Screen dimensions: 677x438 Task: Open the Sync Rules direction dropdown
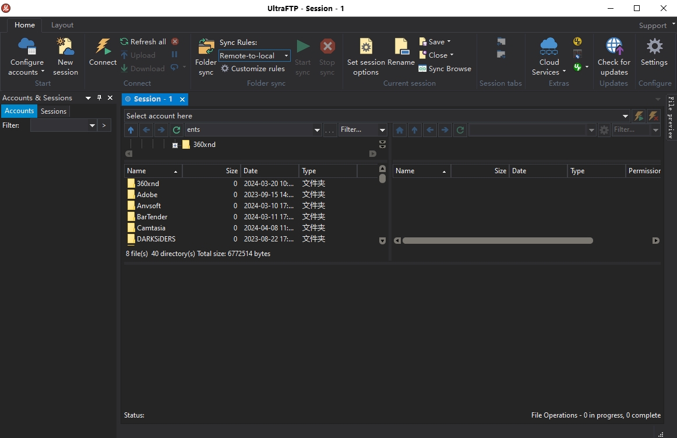(287, 55)
